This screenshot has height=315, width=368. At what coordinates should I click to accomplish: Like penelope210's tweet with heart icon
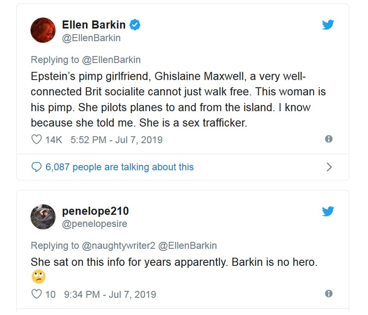click(x=36, y=294)
